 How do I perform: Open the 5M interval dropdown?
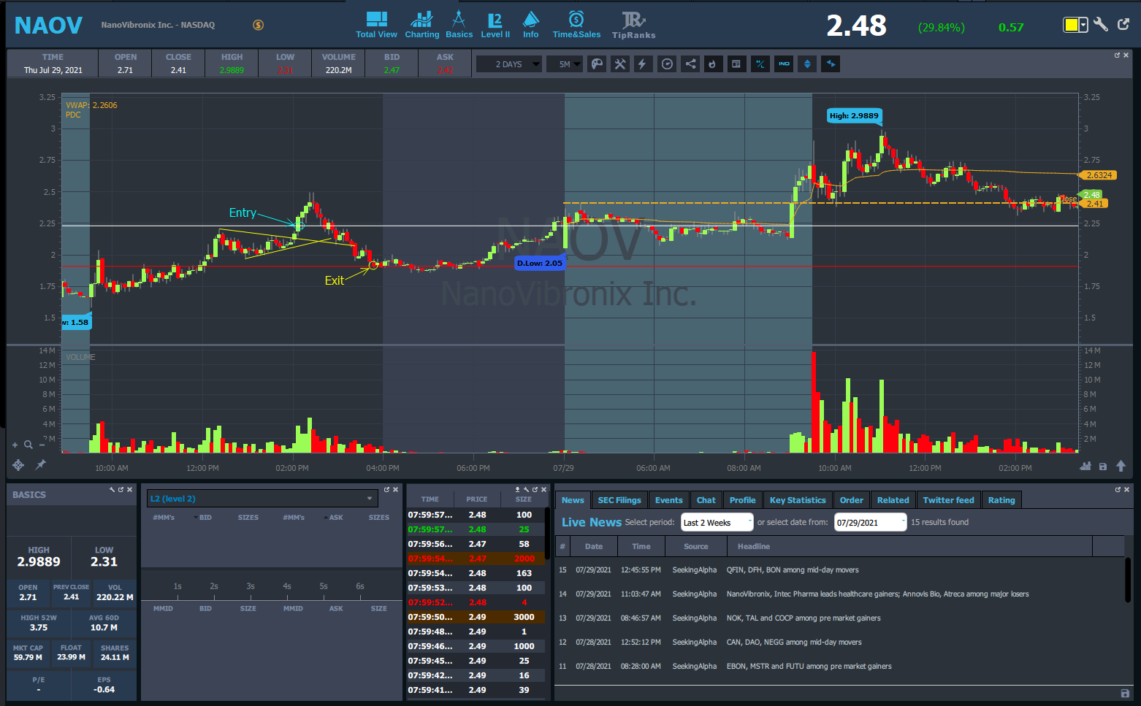pos(569,64)
